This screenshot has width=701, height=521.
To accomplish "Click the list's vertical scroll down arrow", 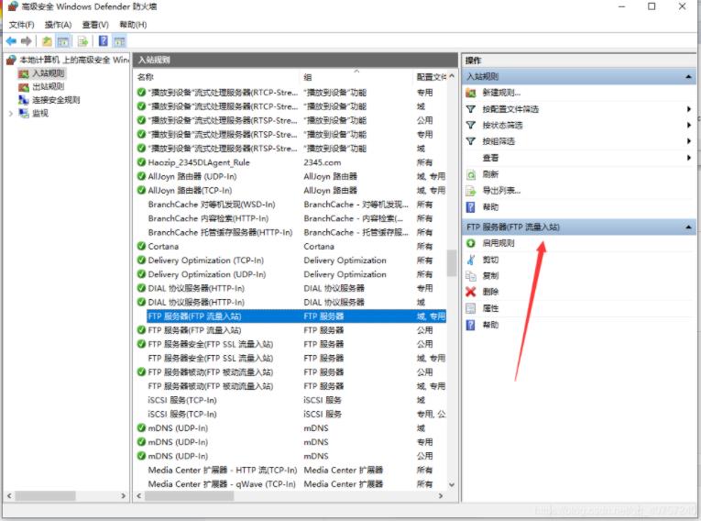I will pyautogui.click(x=452, y=484).
